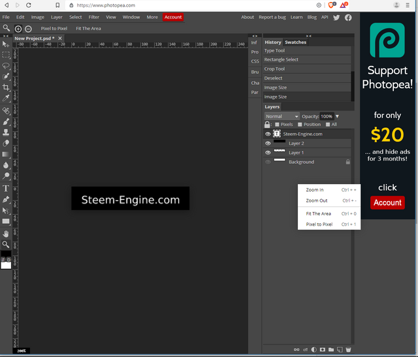The image size is (418, 357).
Task: Add a new adjustment layer
Action: [x=313, y=350]
